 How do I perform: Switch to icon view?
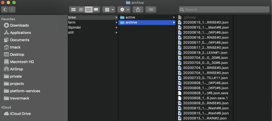[73, 10]
